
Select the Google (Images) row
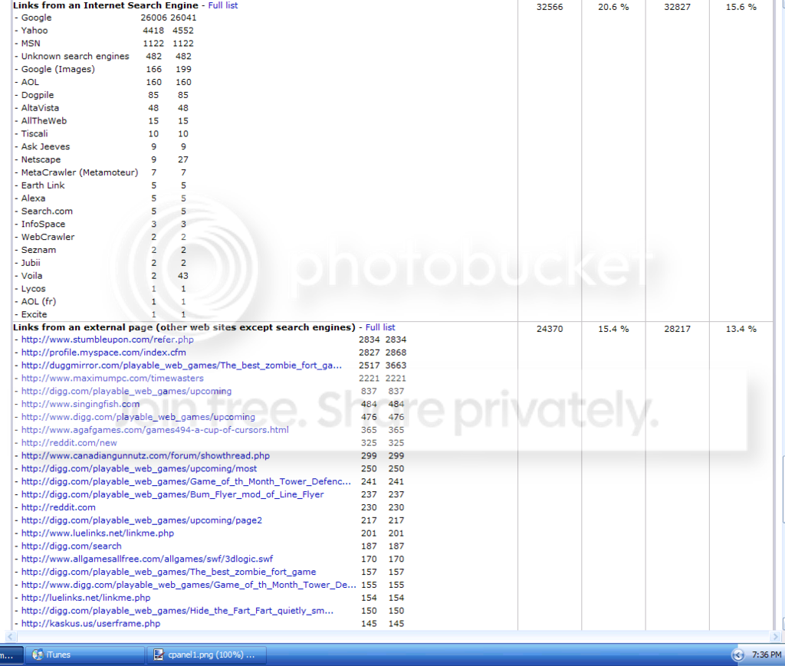pyautogui.click(x=103, y=70)
